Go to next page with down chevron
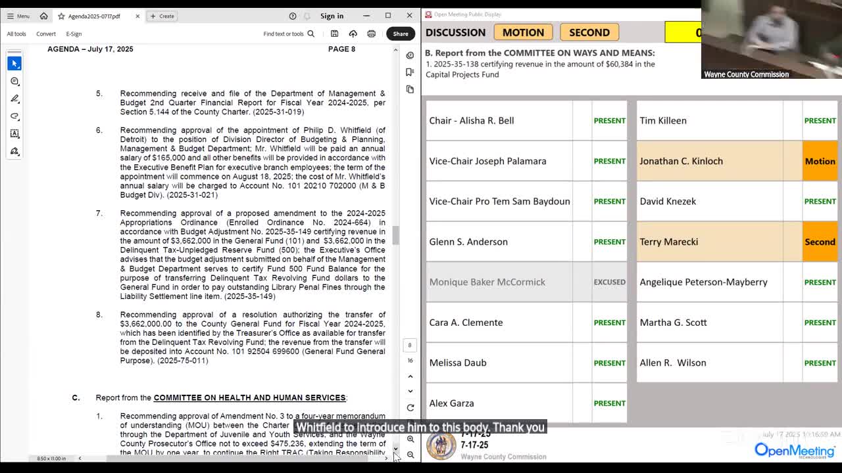The image size is (842, 473). pos(410,391)
